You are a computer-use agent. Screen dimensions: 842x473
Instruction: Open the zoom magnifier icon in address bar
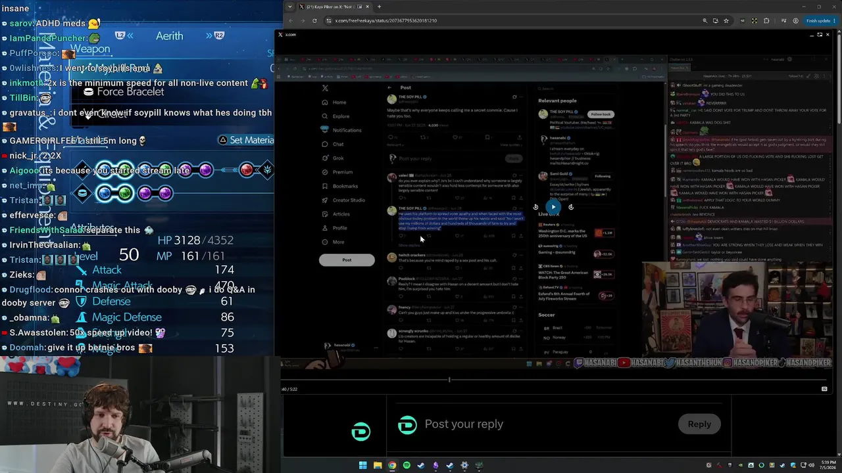705,20
